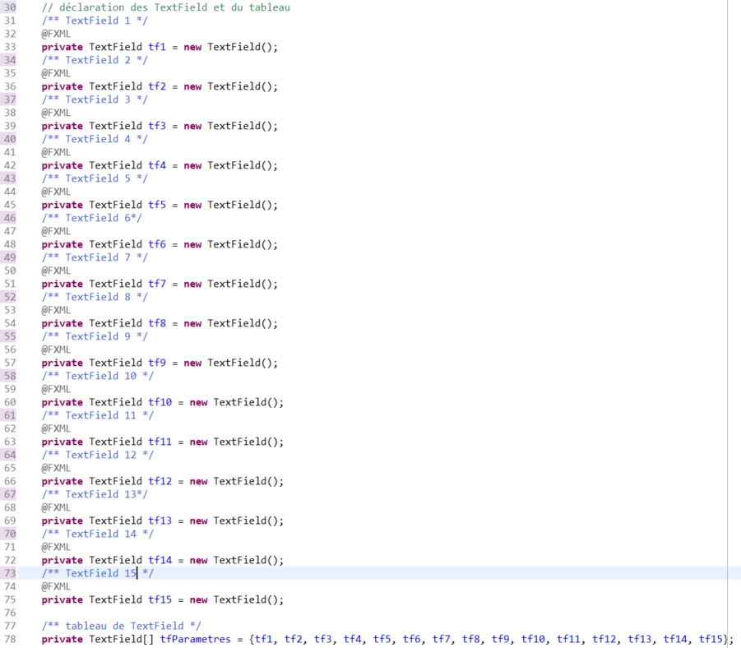Click variable tf5 in its line 45 declaration
The image size is (741, 648).
[x=157, y=205]
